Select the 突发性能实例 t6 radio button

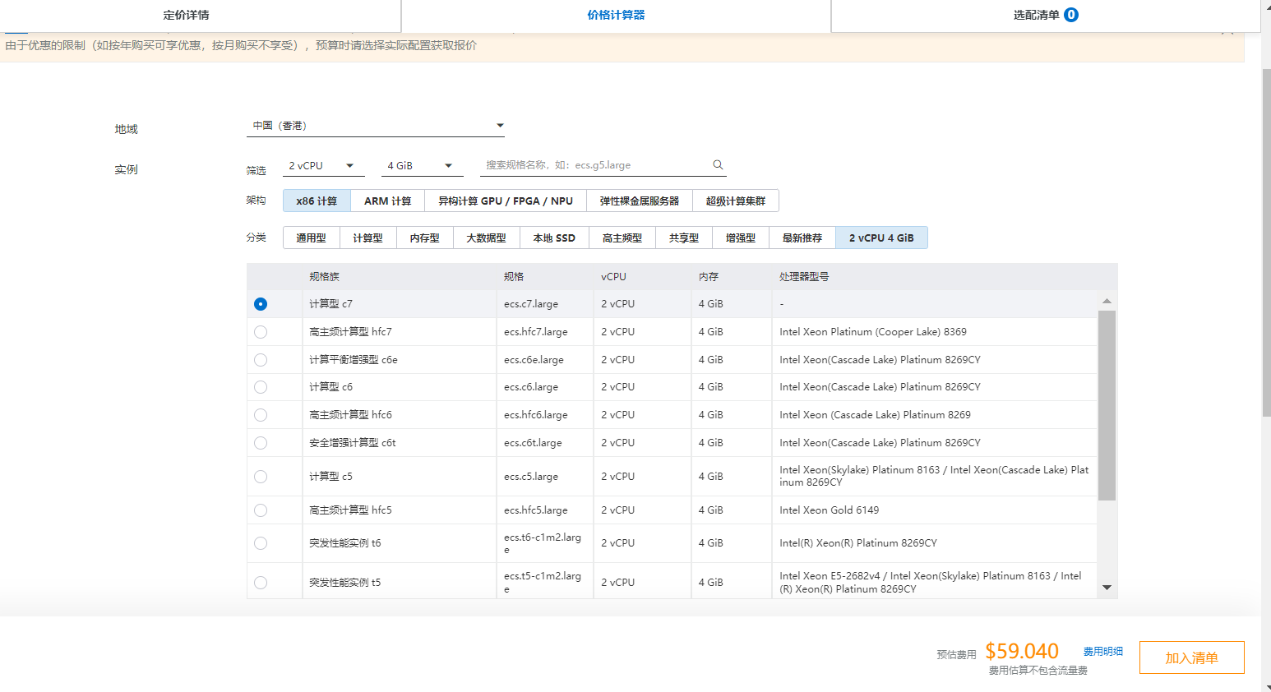pyautogui.click(x=261, y=543)
